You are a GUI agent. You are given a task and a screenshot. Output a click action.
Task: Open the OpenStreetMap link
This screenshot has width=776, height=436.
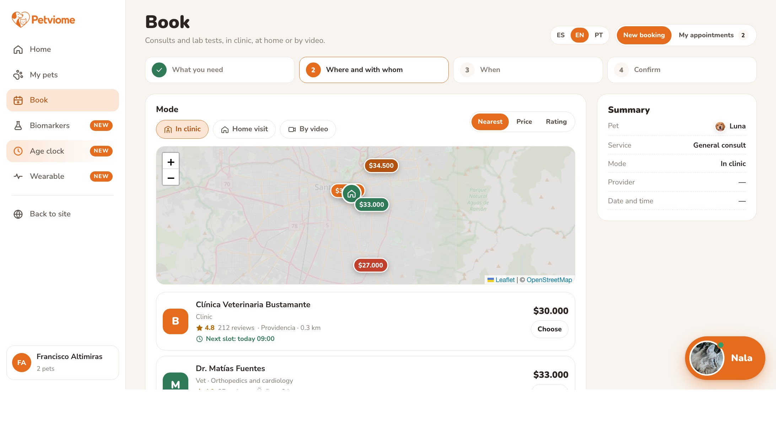[x=549, y=280]
